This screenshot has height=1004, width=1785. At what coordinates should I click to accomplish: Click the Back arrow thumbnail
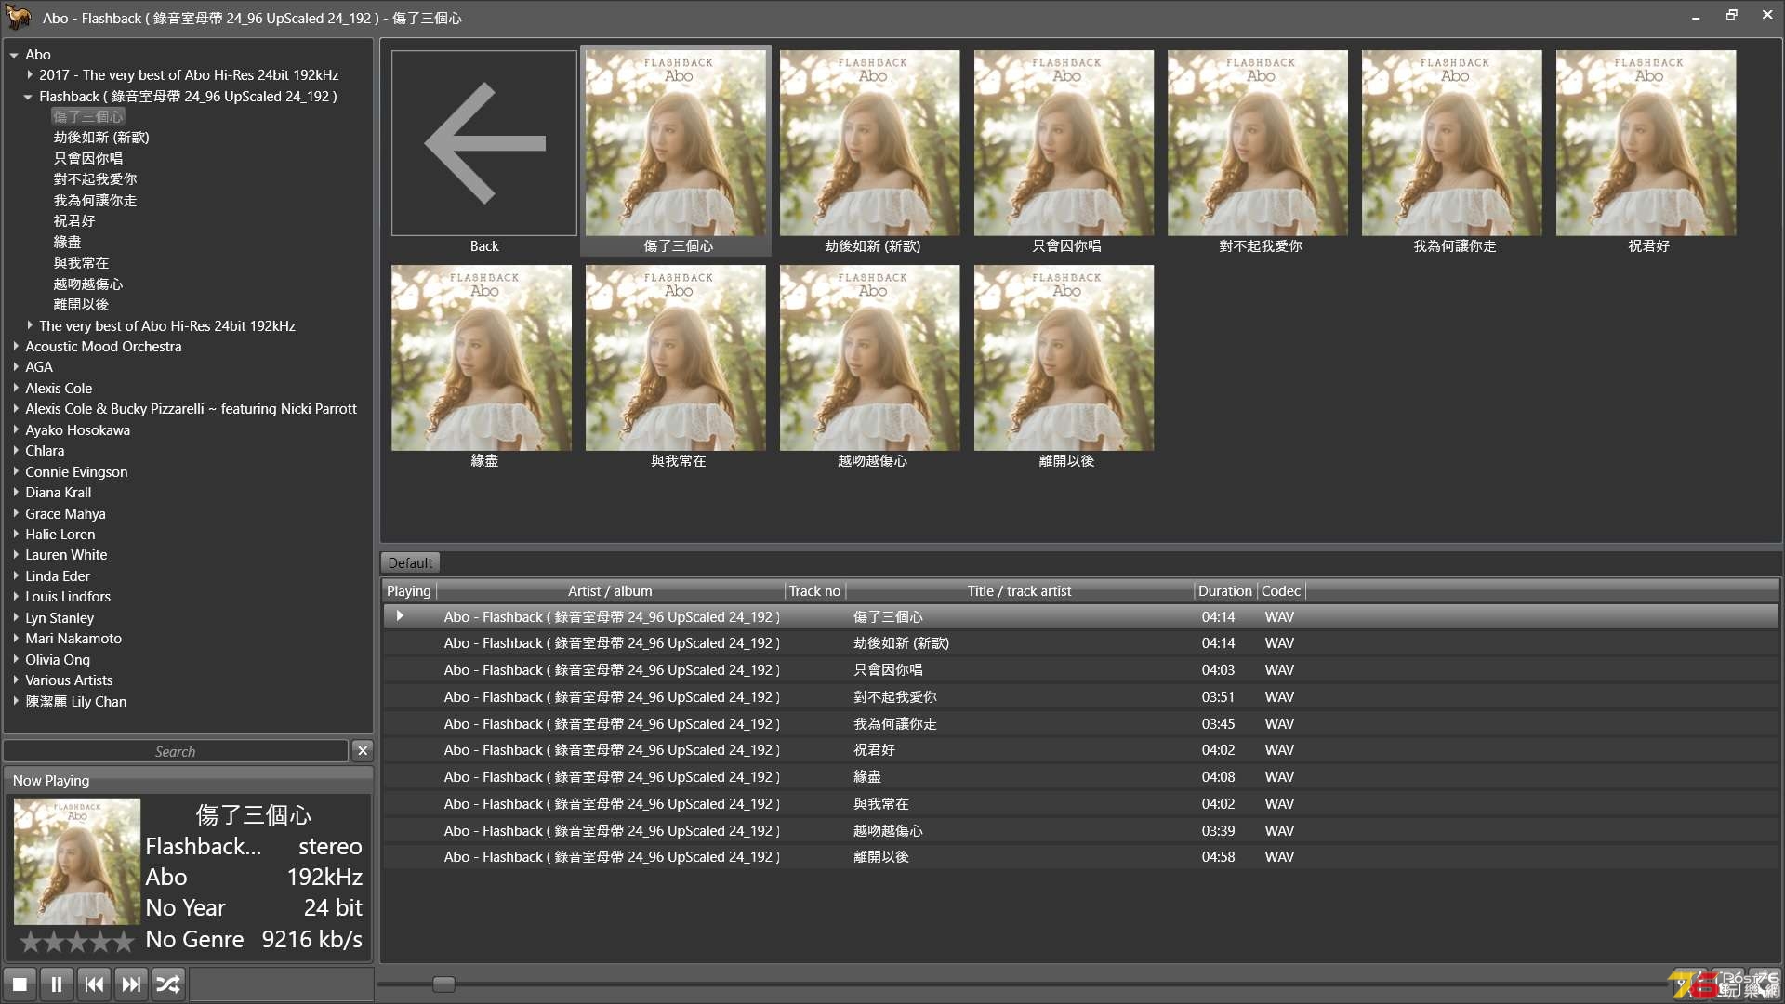tap(483, 143)
